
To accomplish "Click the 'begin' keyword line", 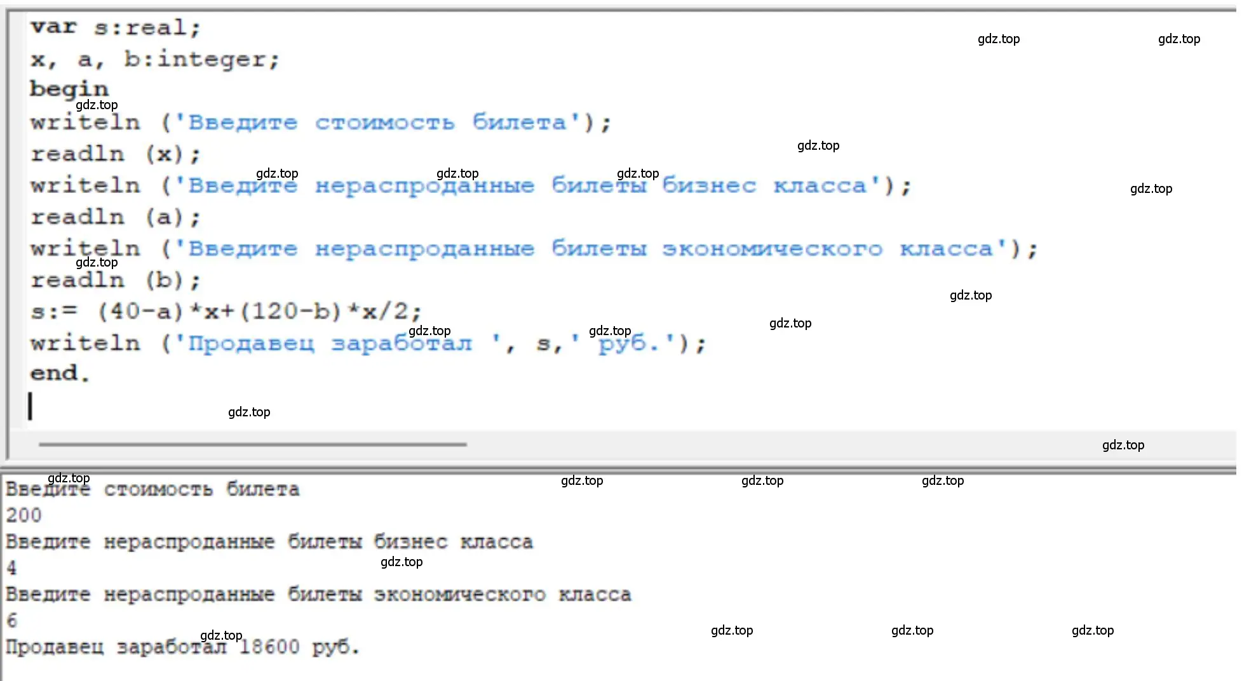I will click(69, 89).
